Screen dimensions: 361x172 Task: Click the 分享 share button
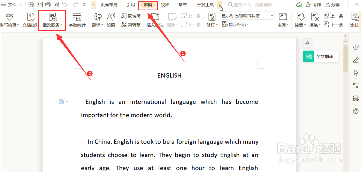(x=332, y=5)
